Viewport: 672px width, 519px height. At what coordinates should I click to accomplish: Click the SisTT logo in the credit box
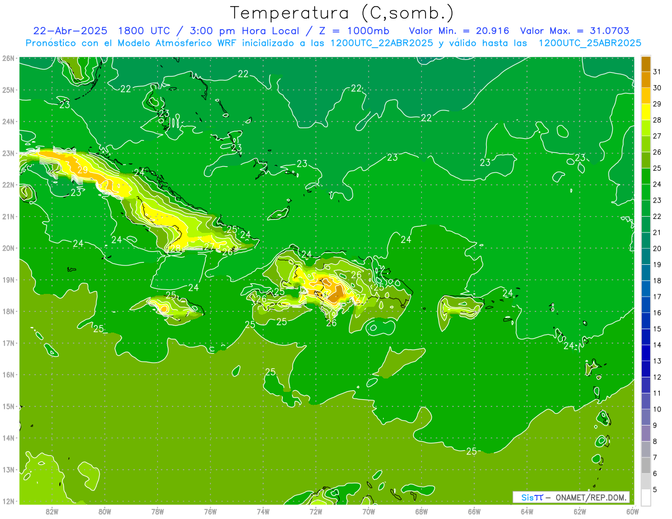pos(532,497)
